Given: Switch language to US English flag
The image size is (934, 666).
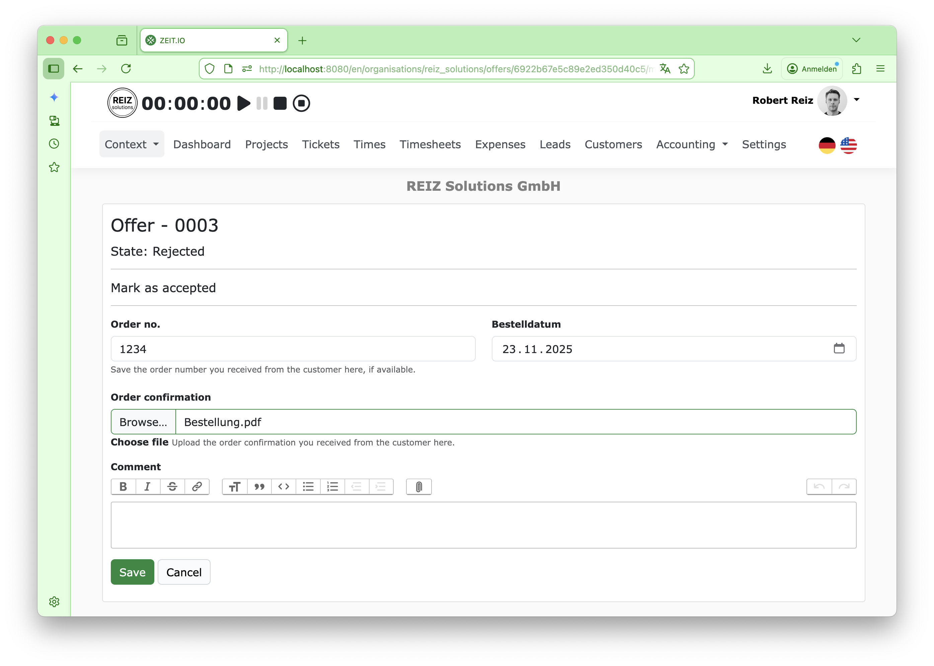Looking at the screenshot, I should point(848,145).
